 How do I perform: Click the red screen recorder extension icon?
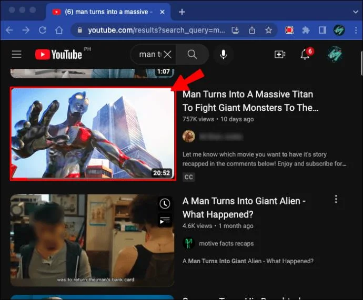[289, 30]
